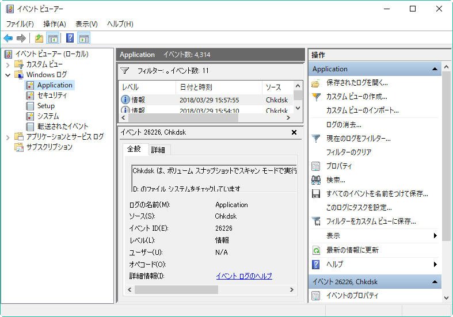The width and height of the screenshot is (453, 317).
Task: Switch to the 全般 tab
Action: point(134,149)
